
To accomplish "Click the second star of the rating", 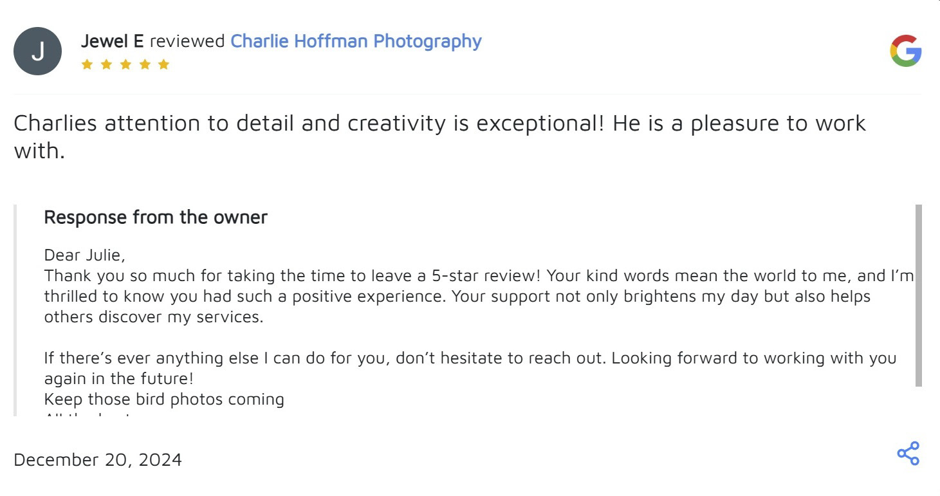I will pyautogui.click(x=106, y=64).
